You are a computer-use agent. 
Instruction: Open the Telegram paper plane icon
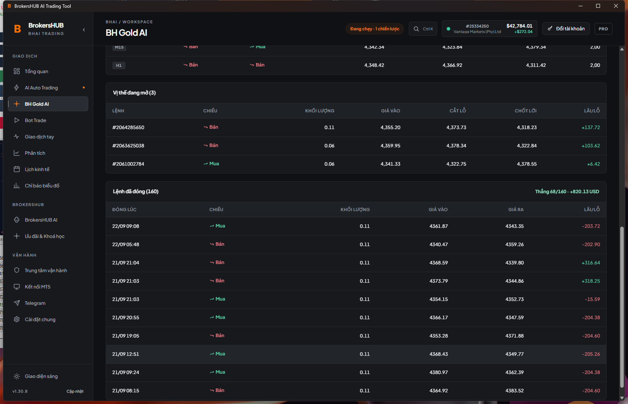click(x=17, y=303)
